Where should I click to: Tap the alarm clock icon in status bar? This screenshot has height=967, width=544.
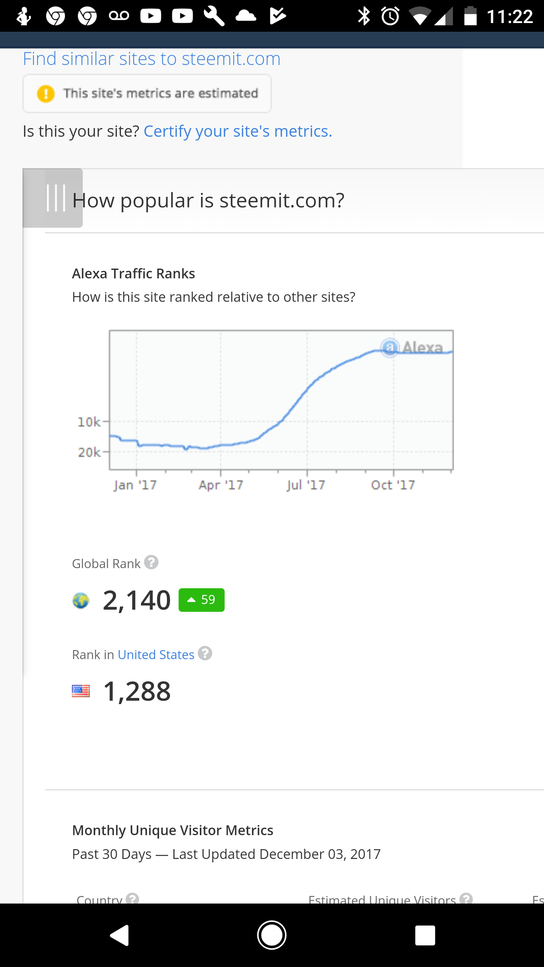[390, 16]
